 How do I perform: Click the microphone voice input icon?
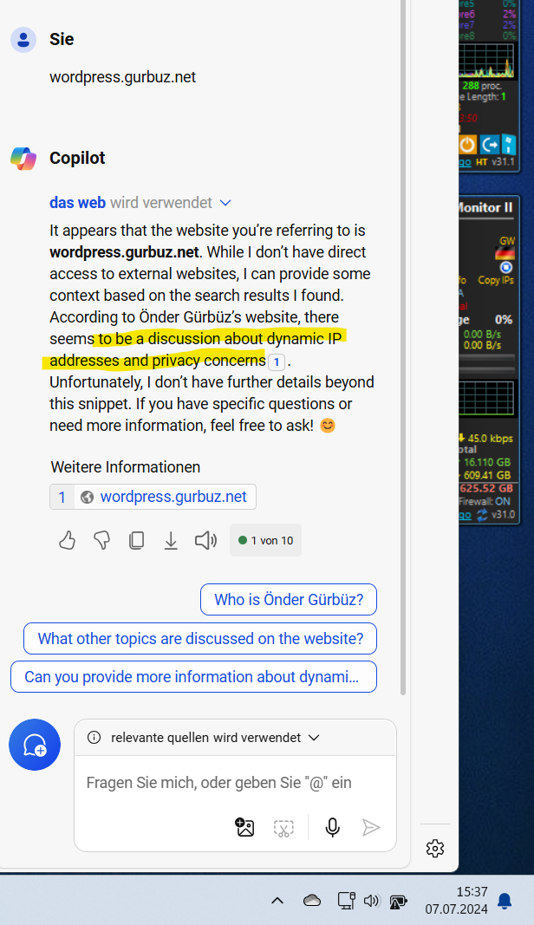[333, 827]
